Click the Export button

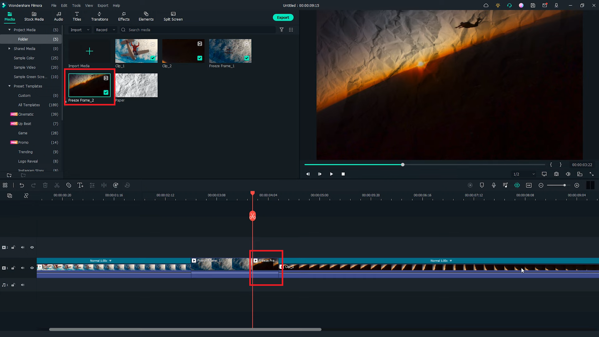pyautogui.click(x=283, y=17)
